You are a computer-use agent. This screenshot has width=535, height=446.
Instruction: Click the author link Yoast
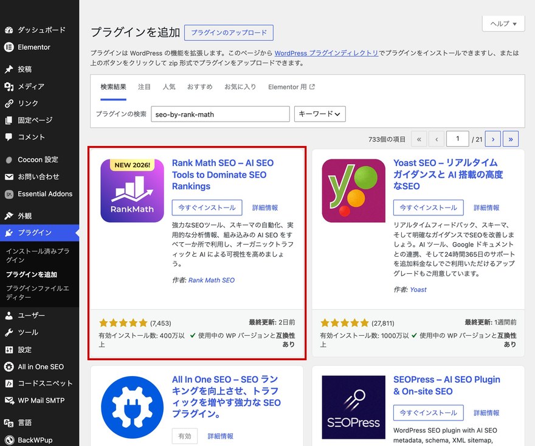pos(418,290)
